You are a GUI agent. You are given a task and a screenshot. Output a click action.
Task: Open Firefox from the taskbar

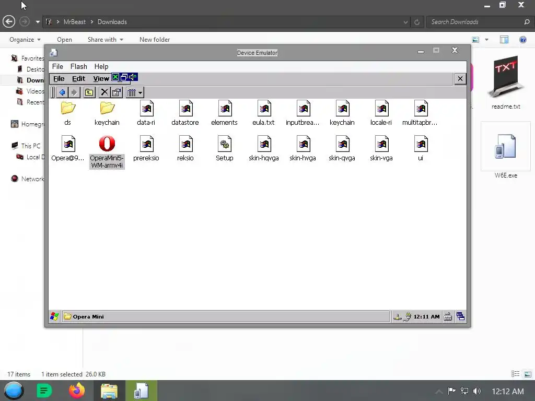(x=77, y=391)
